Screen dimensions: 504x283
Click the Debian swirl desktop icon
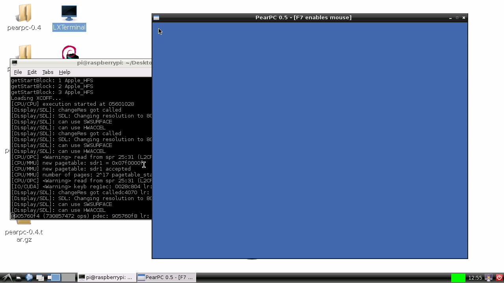(69, 52)
